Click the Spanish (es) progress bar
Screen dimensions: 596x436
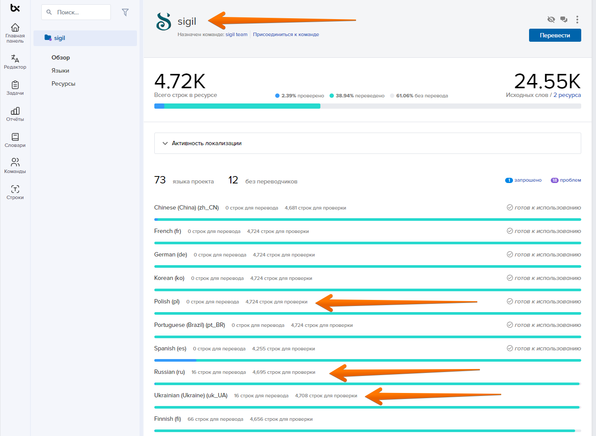tap(367, 360)
